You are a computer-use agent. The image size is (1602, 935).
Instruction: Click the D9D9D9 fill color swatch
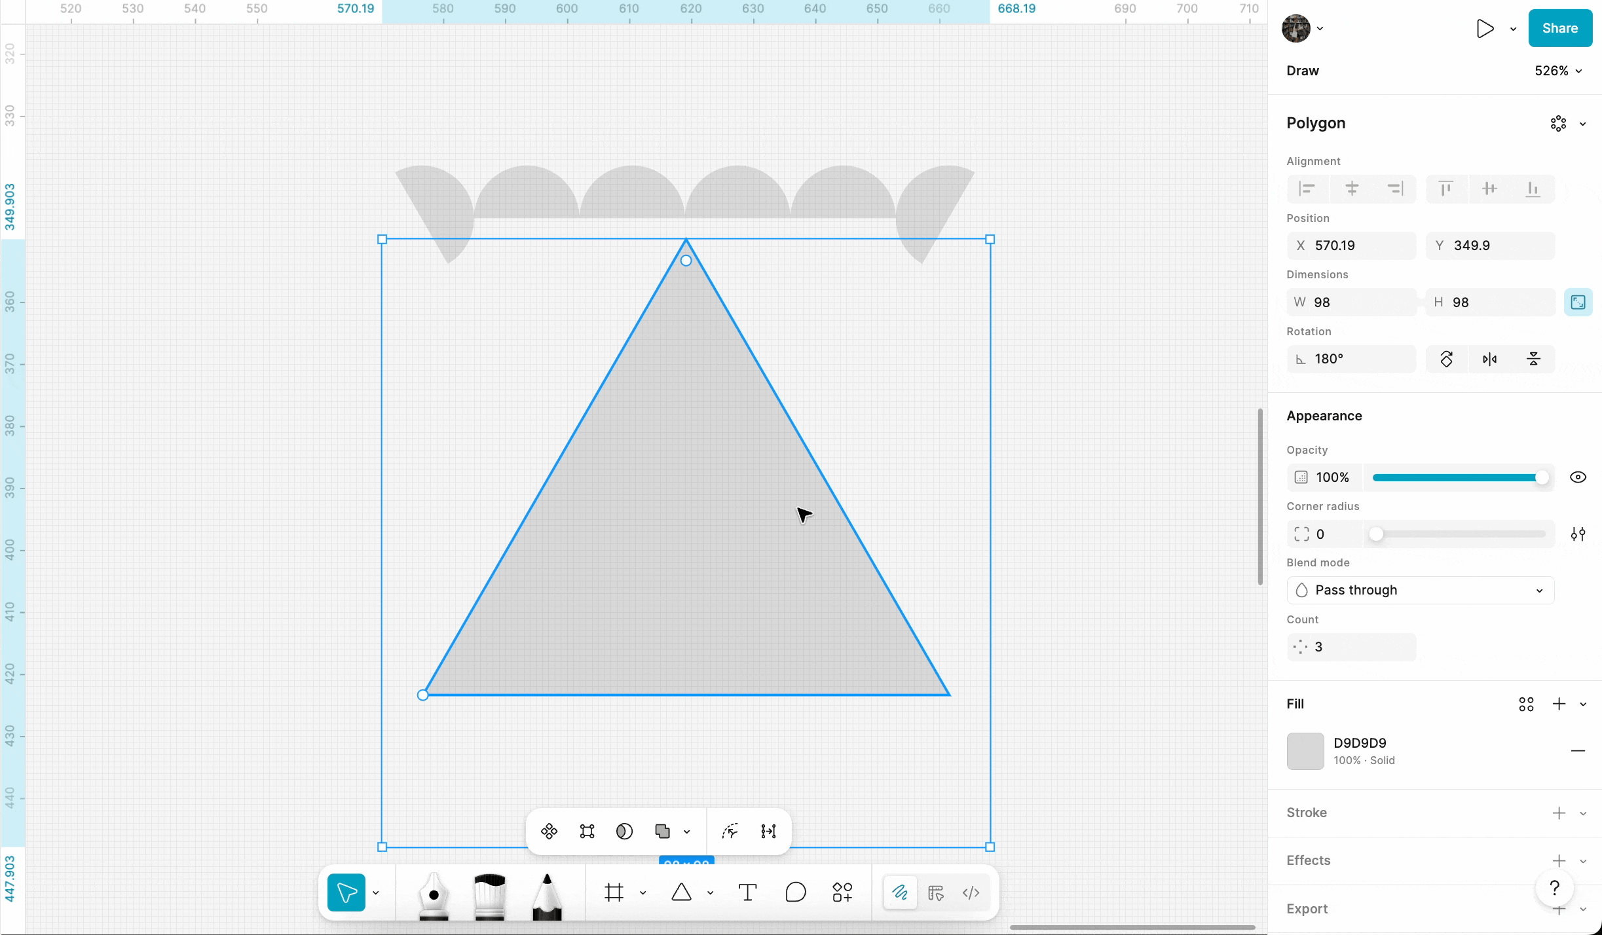[x=1305, y=751]
